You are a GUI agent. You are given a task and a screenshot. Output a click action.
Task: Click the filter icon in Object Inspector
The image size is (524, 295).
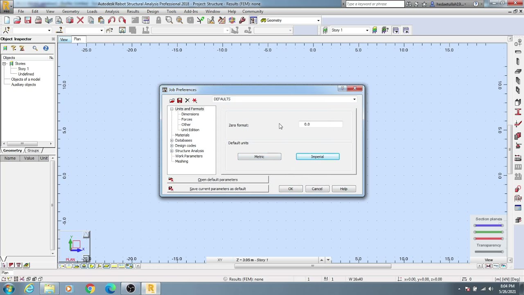(x=14, y=48)
